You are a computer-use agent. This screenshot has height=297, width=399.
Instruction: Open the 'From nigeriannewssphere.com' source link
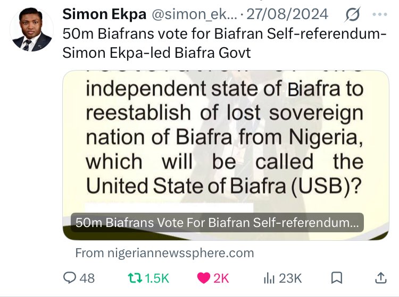[164, 253]
